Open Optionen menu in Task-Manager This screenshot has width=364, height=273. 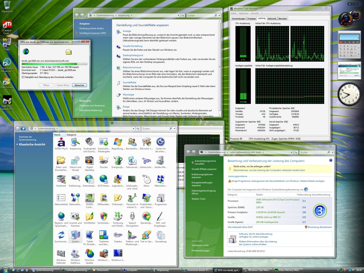tap(243, 13)
